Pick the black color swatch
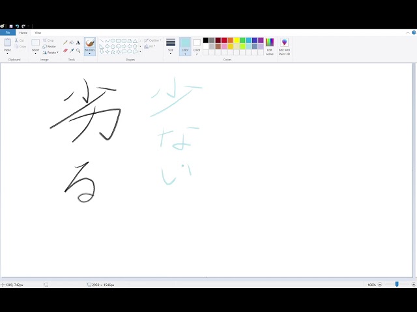This screenshot has width=417, height=312. click(206, 40)
